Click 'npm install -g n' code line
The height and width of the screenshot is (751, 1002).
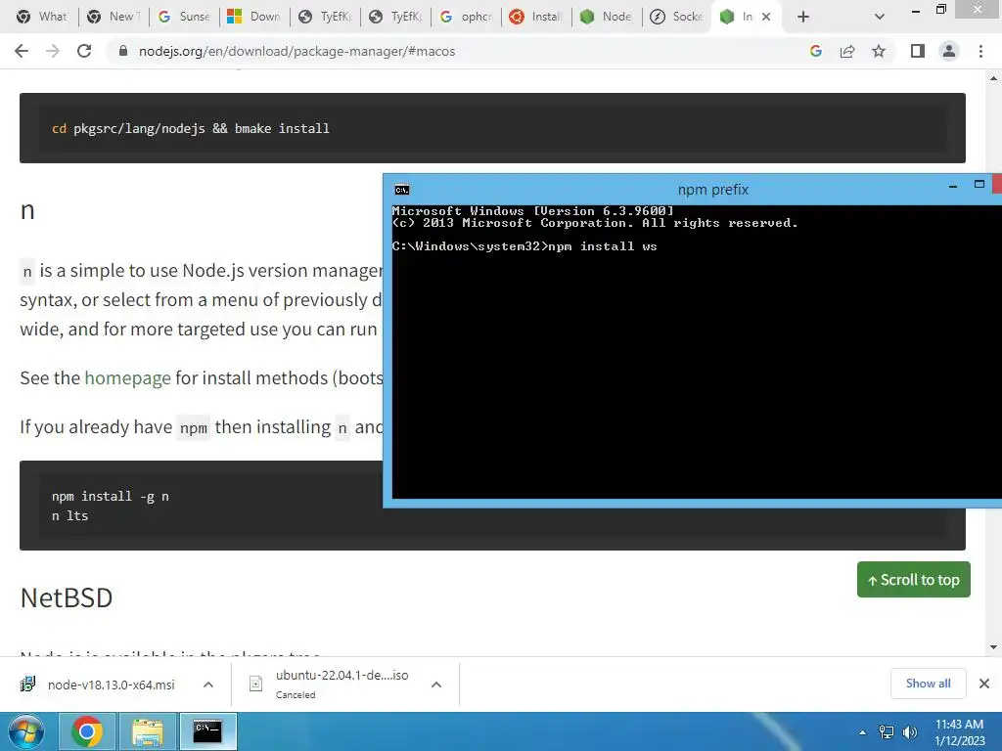point(111,496)
